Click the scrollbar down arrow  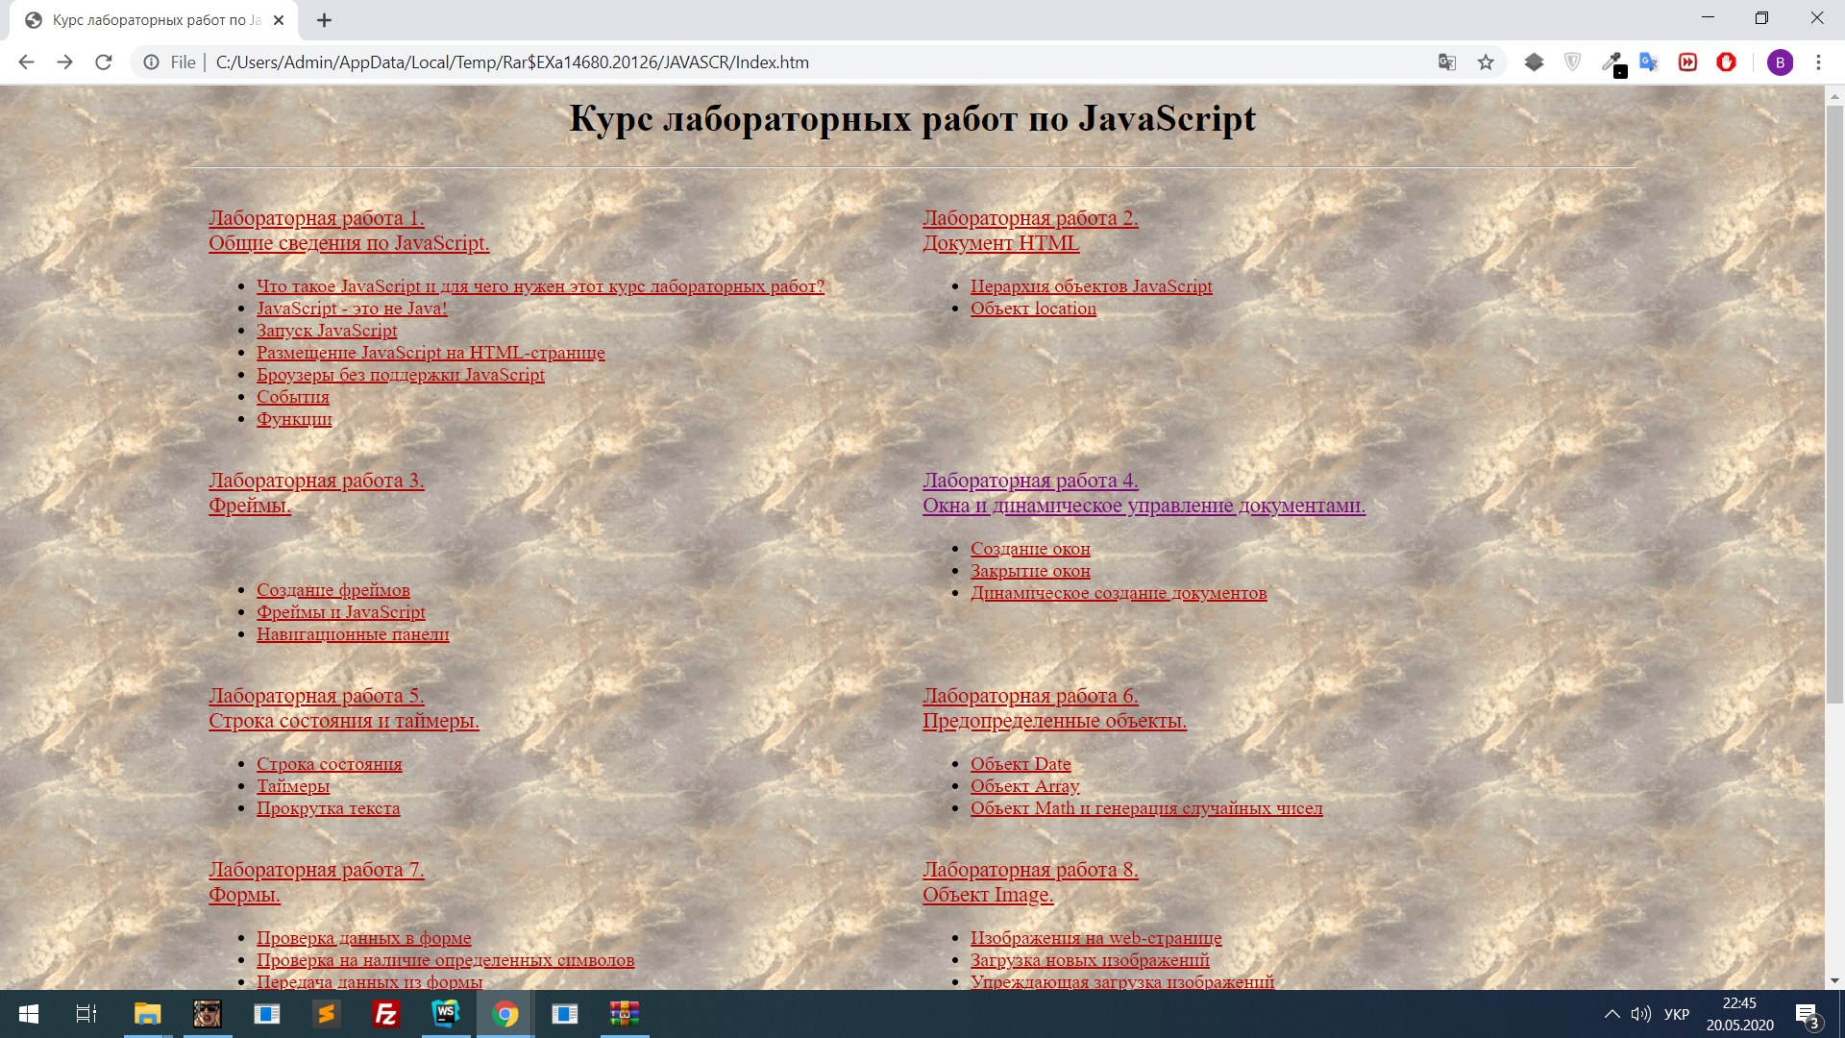(x=1834, y=981)
